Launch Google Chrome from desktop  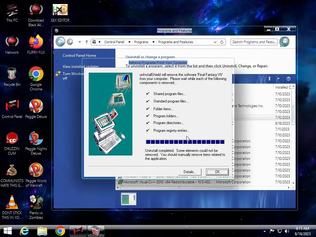[36, 79]
